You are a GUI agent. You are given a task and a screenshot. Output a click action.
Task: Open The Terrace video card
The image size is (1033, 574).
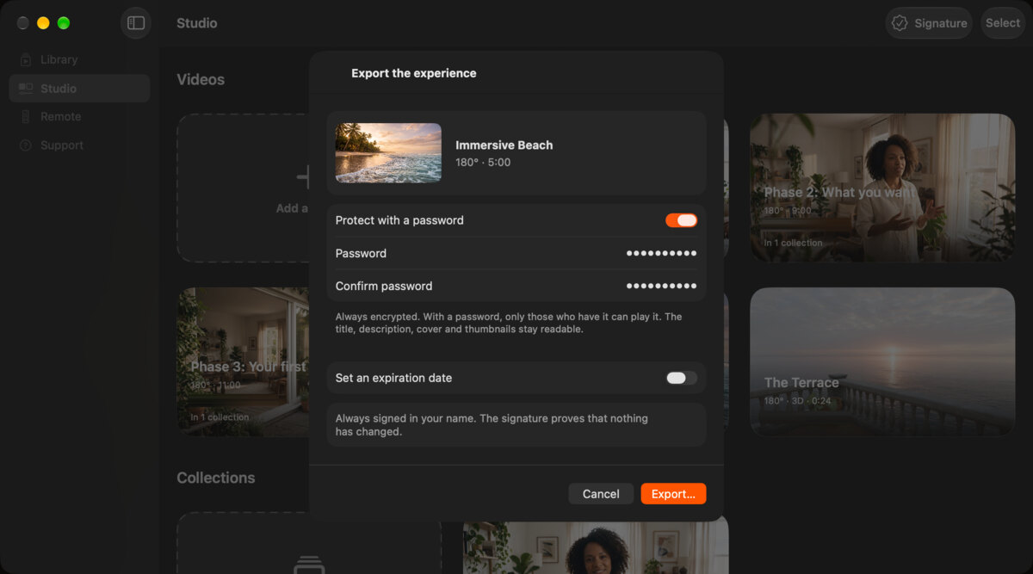(882, 361)
